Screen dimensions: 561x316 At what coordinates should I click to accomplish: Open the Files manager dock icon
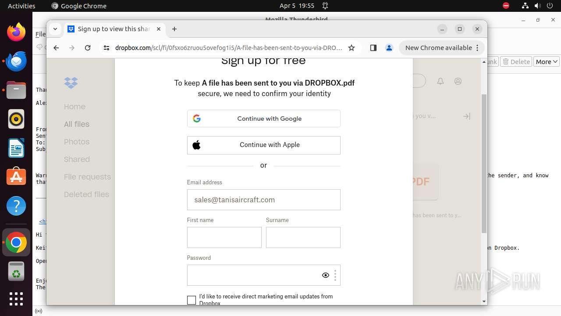[x=16, y=90]
